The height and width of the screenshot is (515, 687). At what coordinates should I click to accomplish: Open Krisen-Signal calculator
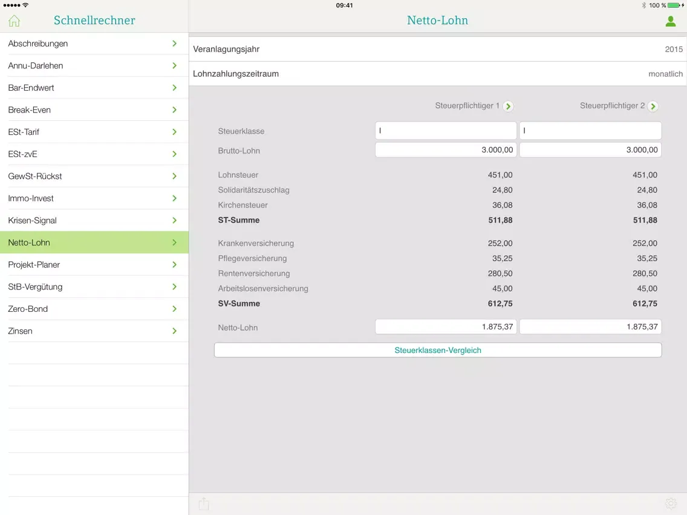tap(94, 220)
